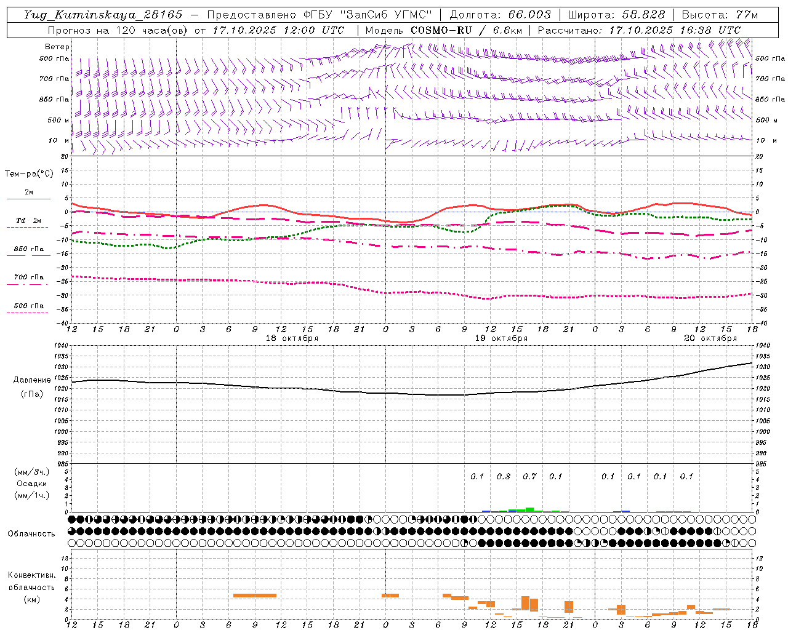Screen dimensions: 788x630
Task: Select the 'Тем-ра(°C)' temperature panel label
Action: click(x=29, y=174)
